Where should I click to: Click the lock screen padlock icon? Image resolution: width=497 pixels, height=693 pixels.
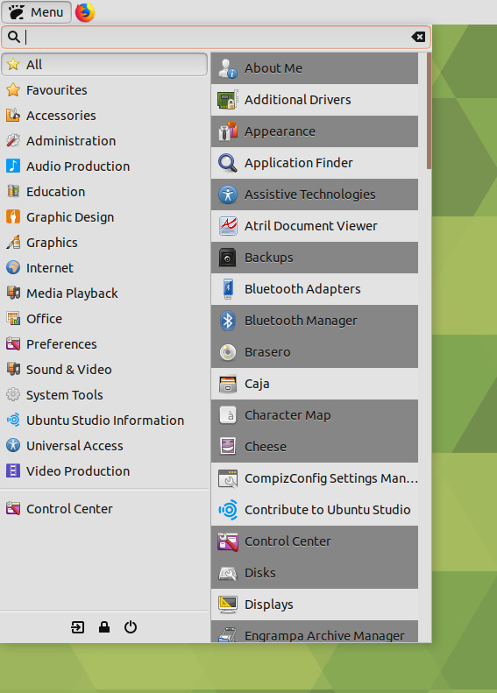(104, 627)
